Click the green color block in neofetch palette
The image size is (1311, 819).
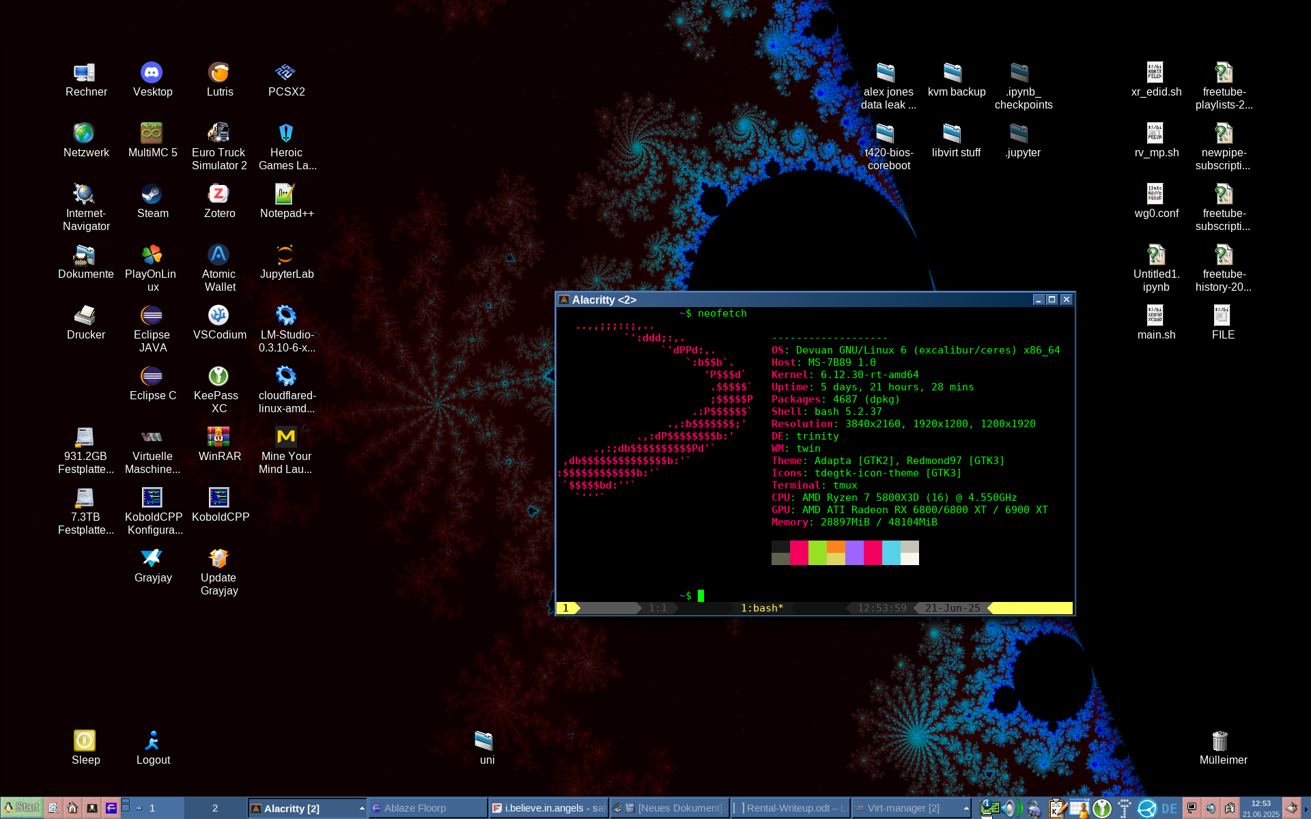click(817, 553)
